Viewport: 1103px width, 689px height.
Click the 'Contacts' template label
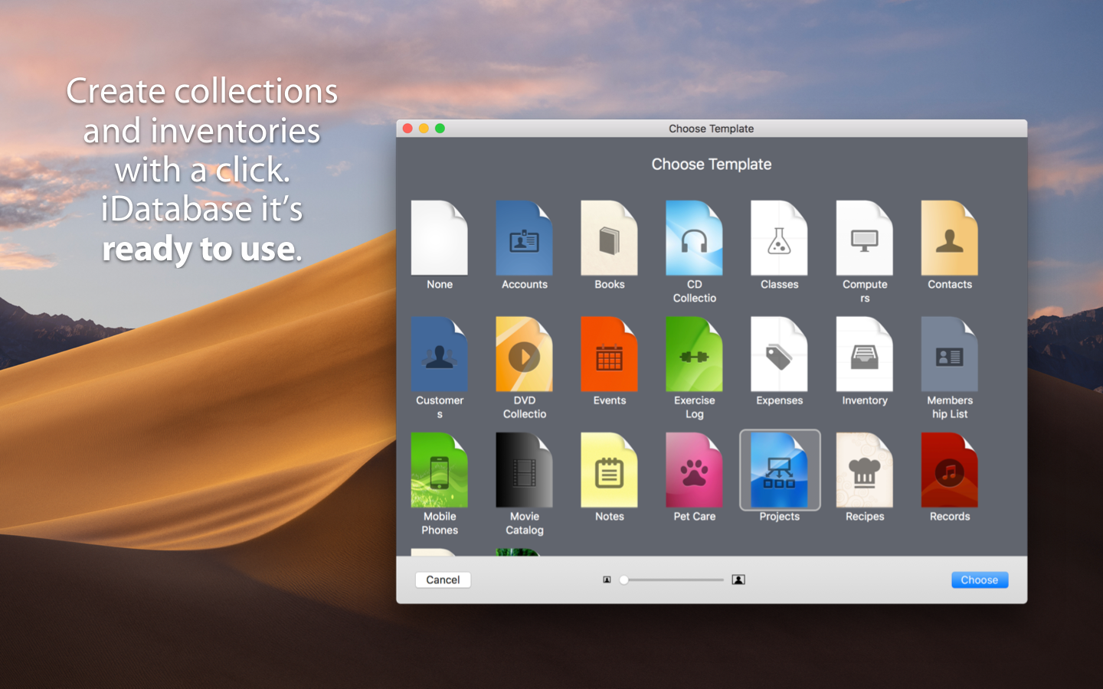click(950, 285)
